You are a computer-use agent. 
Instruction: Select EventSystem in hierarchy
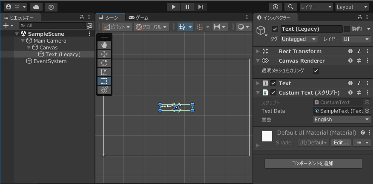pyautogui.click(x=50, y=61)
